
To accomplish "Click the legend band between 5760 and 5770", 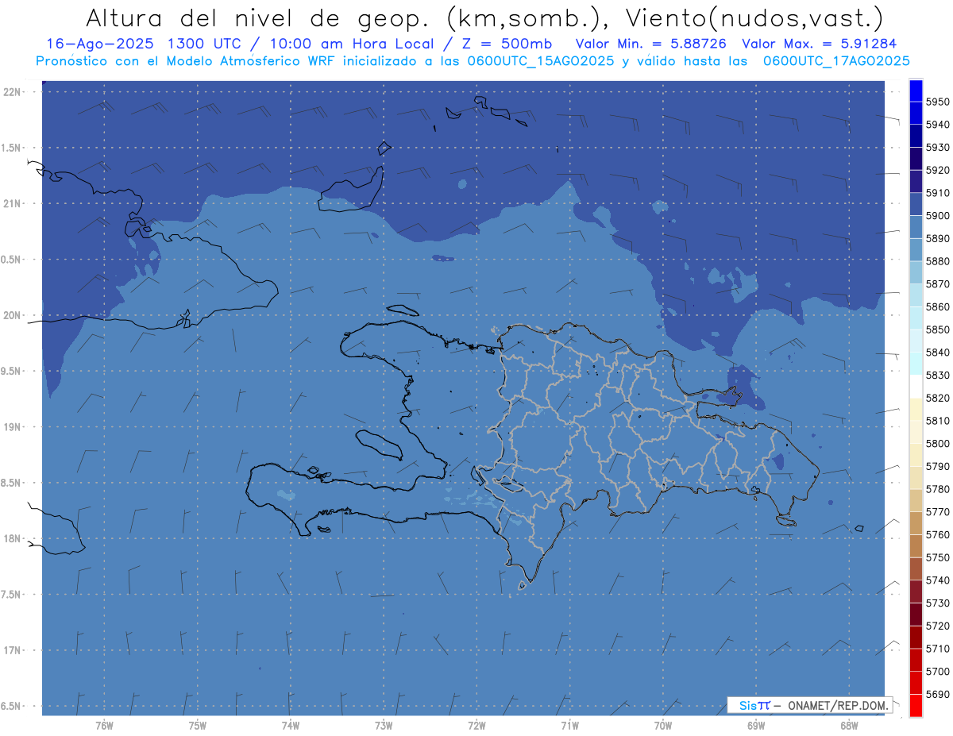I will pyautogui.click(x=916, y=523).
